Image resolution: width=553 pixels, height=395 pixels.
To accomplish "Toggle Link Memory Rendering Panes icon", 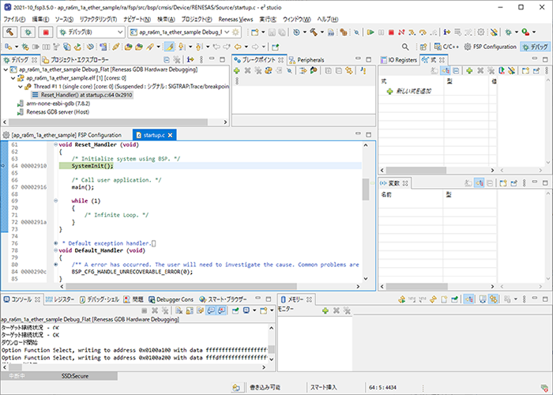I will [x=494, y=299].
